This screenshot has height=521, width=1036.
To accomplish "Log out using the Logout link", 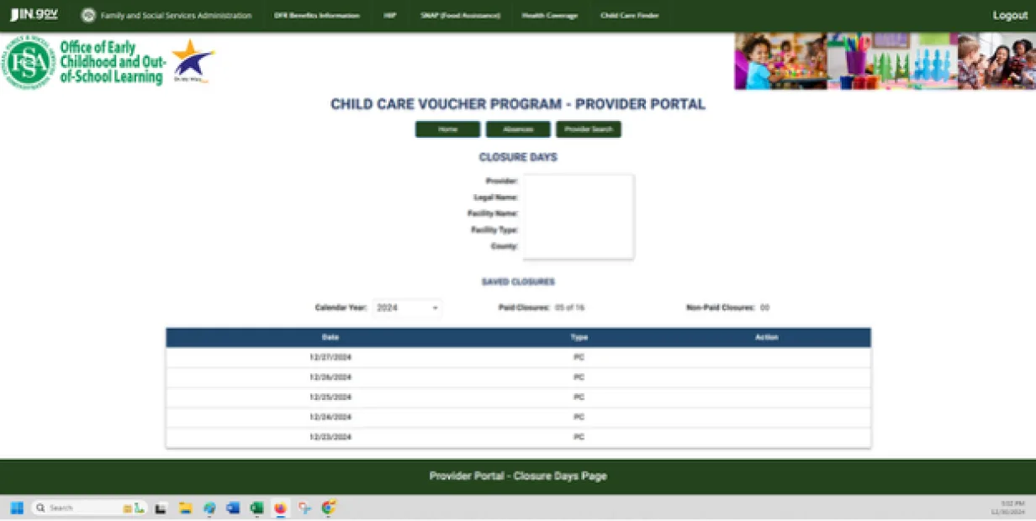I will [1010, 16].
